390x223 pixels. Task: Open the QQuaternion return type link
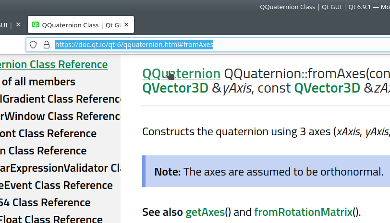coord(182,74)
